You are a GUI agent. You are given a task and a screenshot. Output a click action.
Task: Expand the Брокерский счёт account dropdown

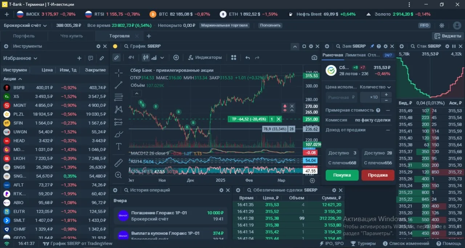(25, 25)
